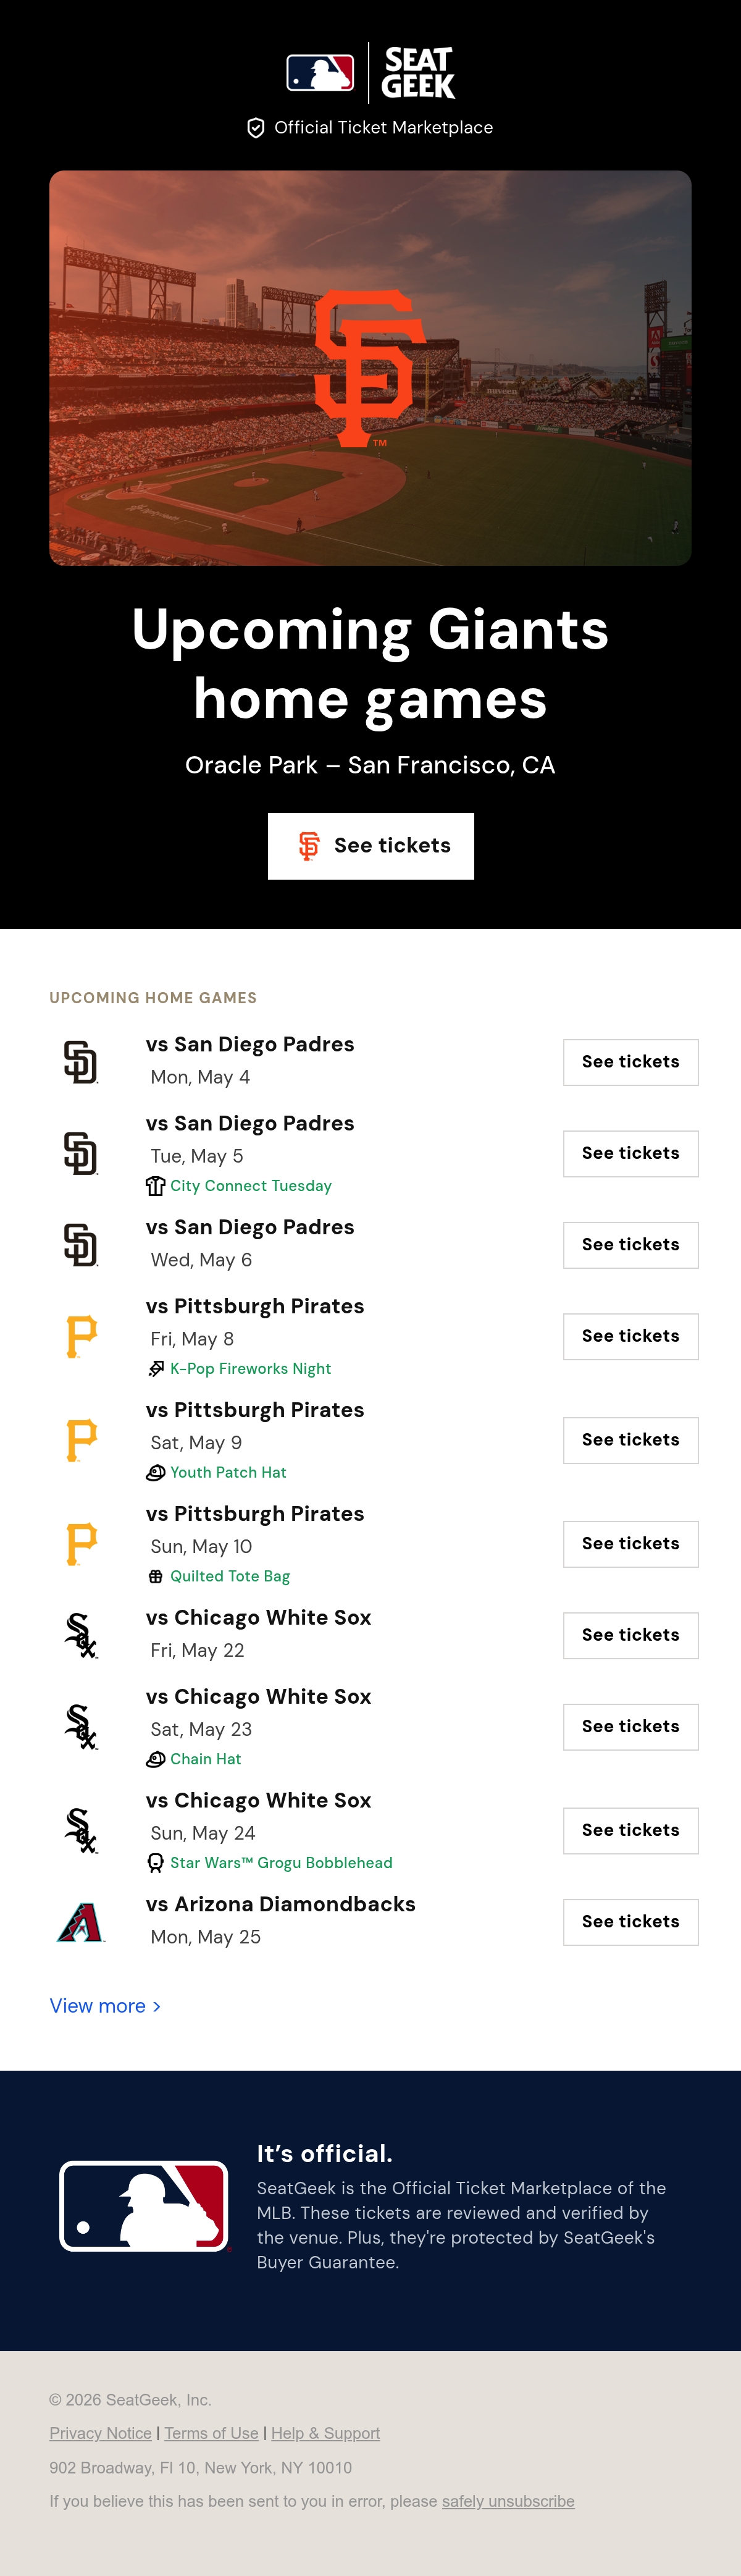Screen dimensions: 741x2576
Task: See tickets for Padres game Tue, May 5
Action: 631,1154
